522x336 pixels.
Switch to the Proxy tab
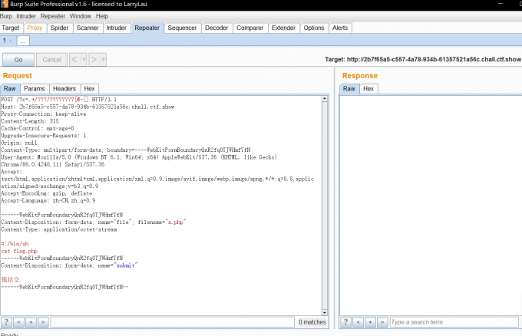(x=35, y=28)
